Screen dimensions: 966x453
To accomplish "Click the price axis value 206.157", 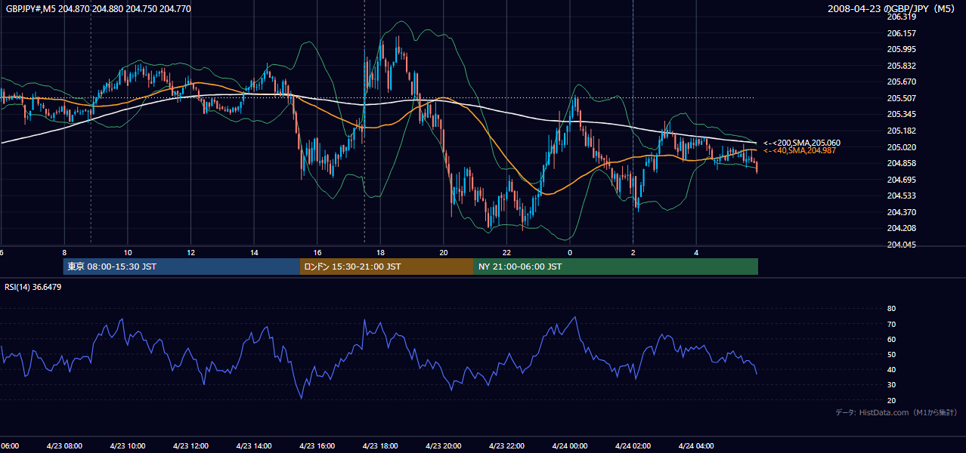I will coord(901,33).
